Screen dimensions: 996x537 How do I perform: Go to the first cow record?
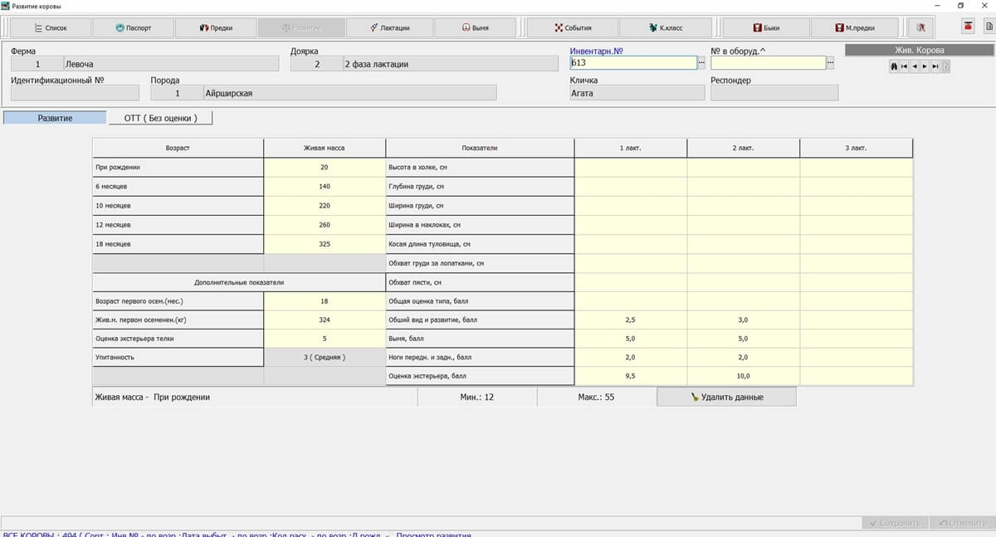pos(904,66)
